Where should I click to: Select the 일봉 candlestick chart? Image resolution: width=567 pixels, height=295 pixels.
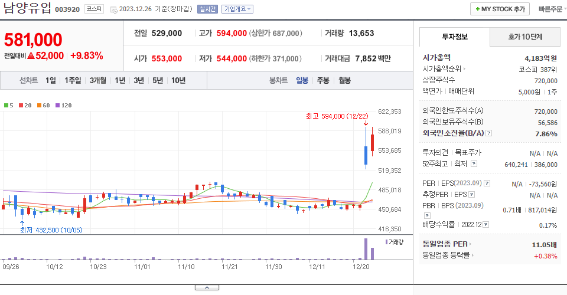tap(302, 80)
